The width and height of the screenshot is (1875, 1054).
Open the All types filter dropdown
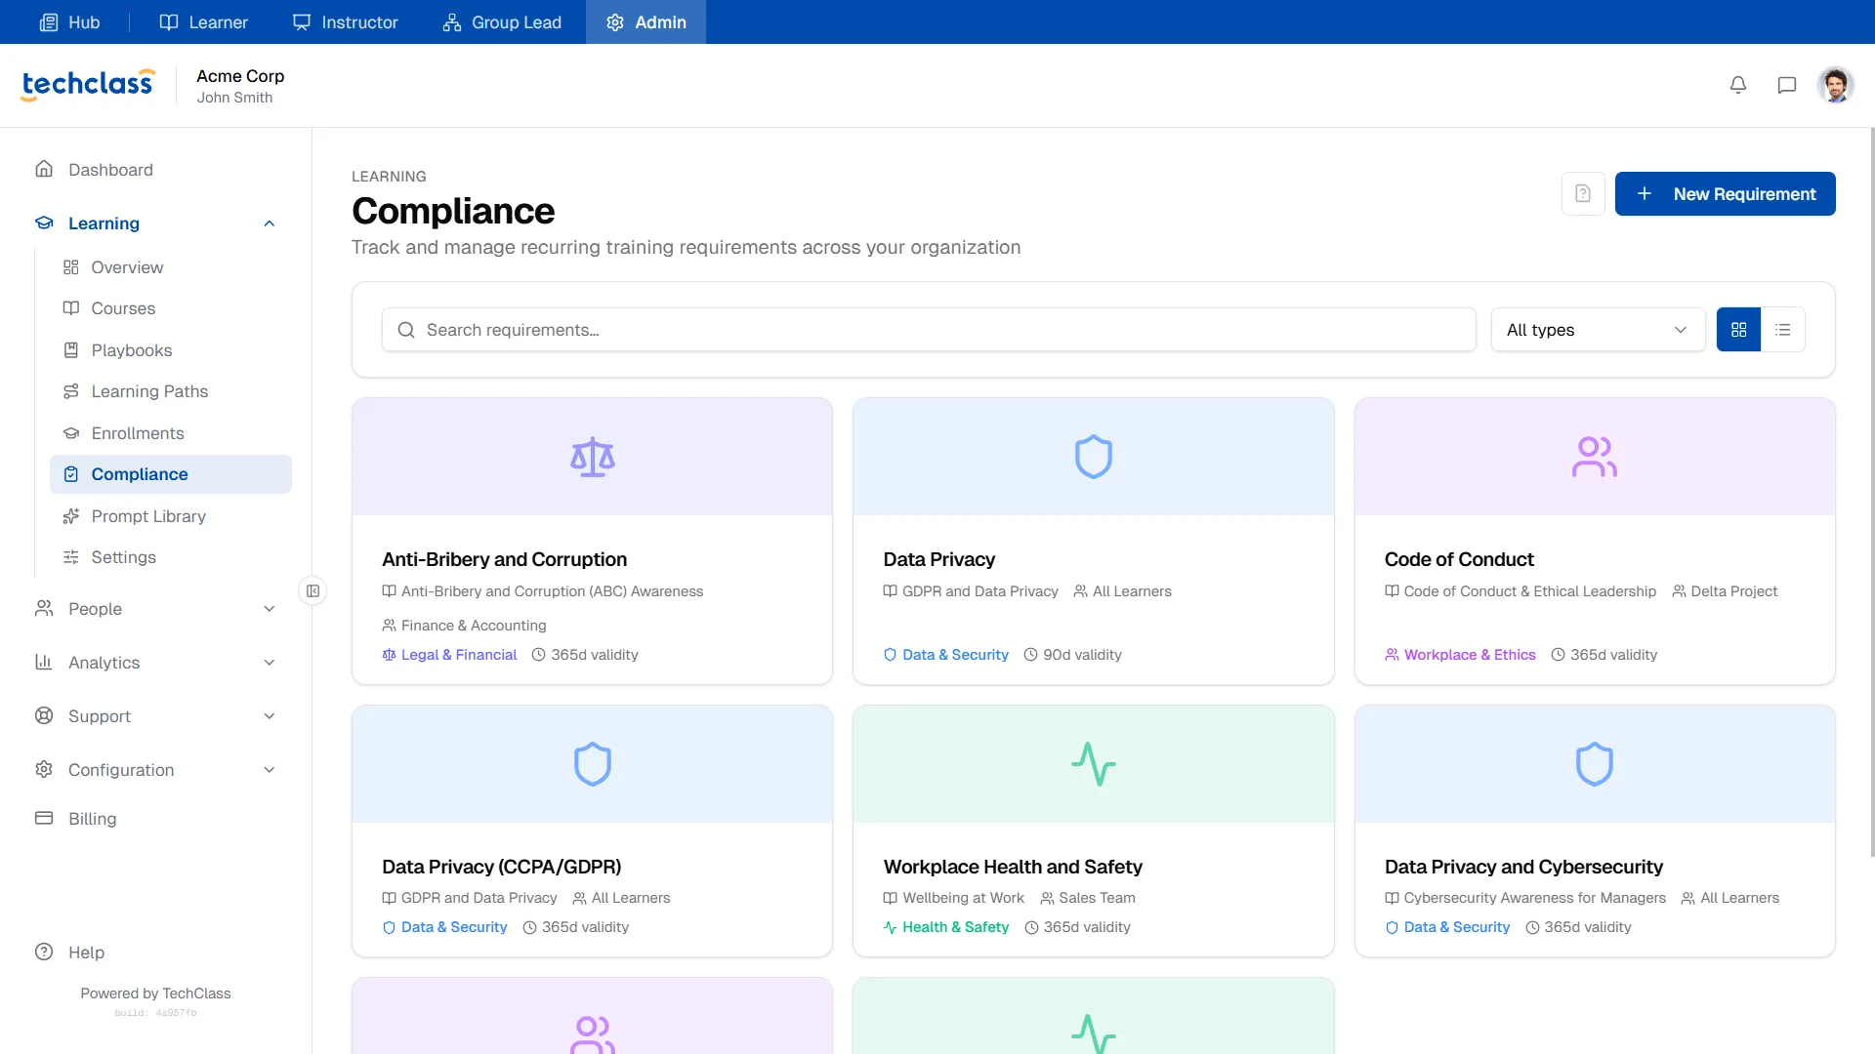pos(1598,330)
